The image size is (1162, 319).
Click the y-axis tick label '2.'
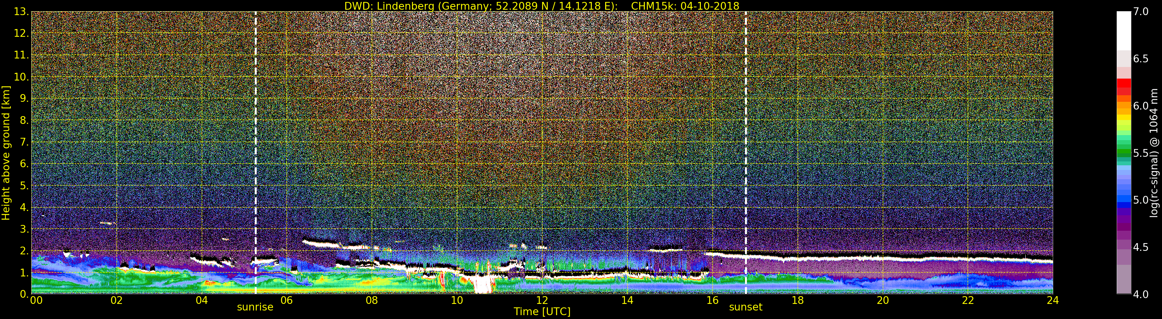24,250
